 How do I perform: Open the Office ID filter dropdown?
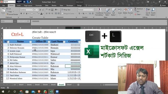pyautogui.click(x=49, y=42)
